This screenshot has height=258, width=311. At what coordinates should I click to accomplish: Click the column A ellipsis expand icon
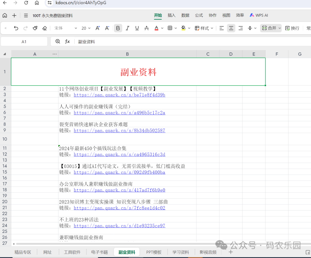point(54,54)
